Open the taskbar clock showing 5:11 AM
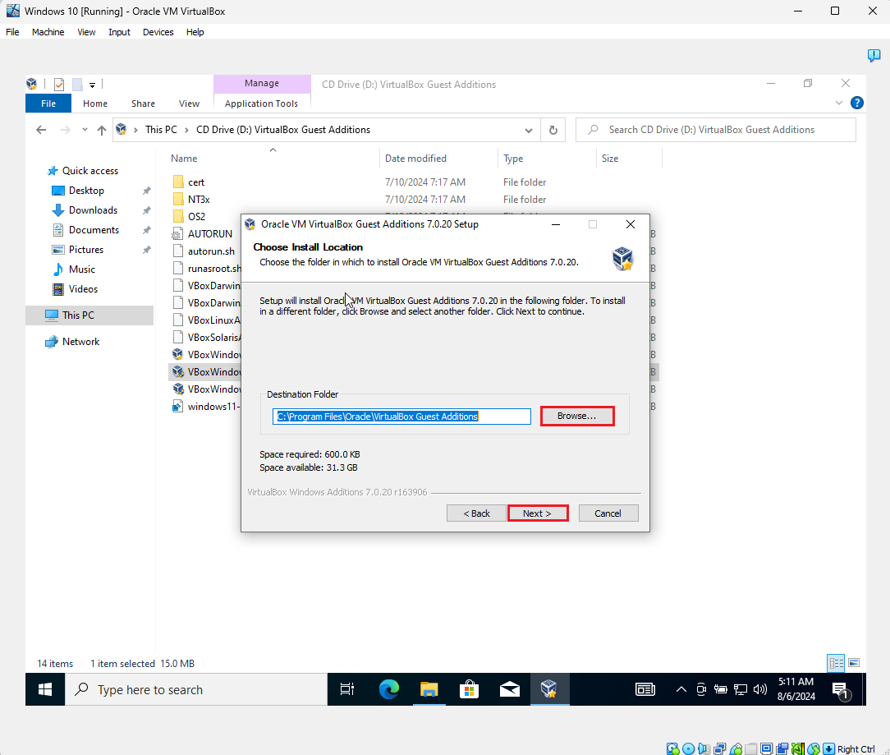890x755 pixels. coord(796,689)
